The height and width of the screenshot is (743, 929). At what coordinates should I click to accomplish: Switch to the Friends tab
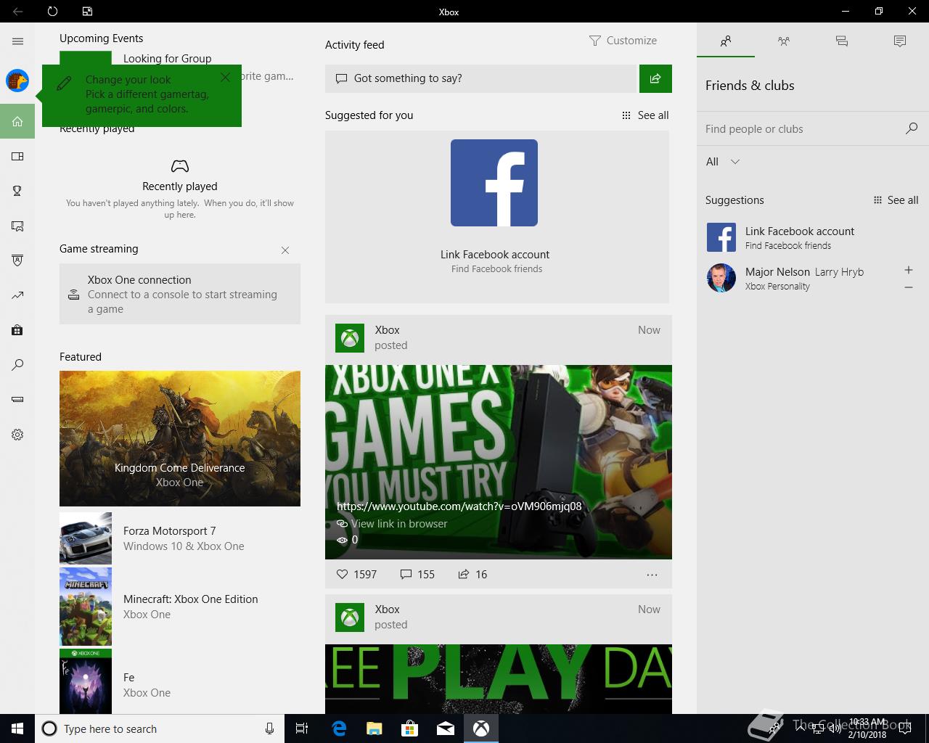[x=726, y=41]
